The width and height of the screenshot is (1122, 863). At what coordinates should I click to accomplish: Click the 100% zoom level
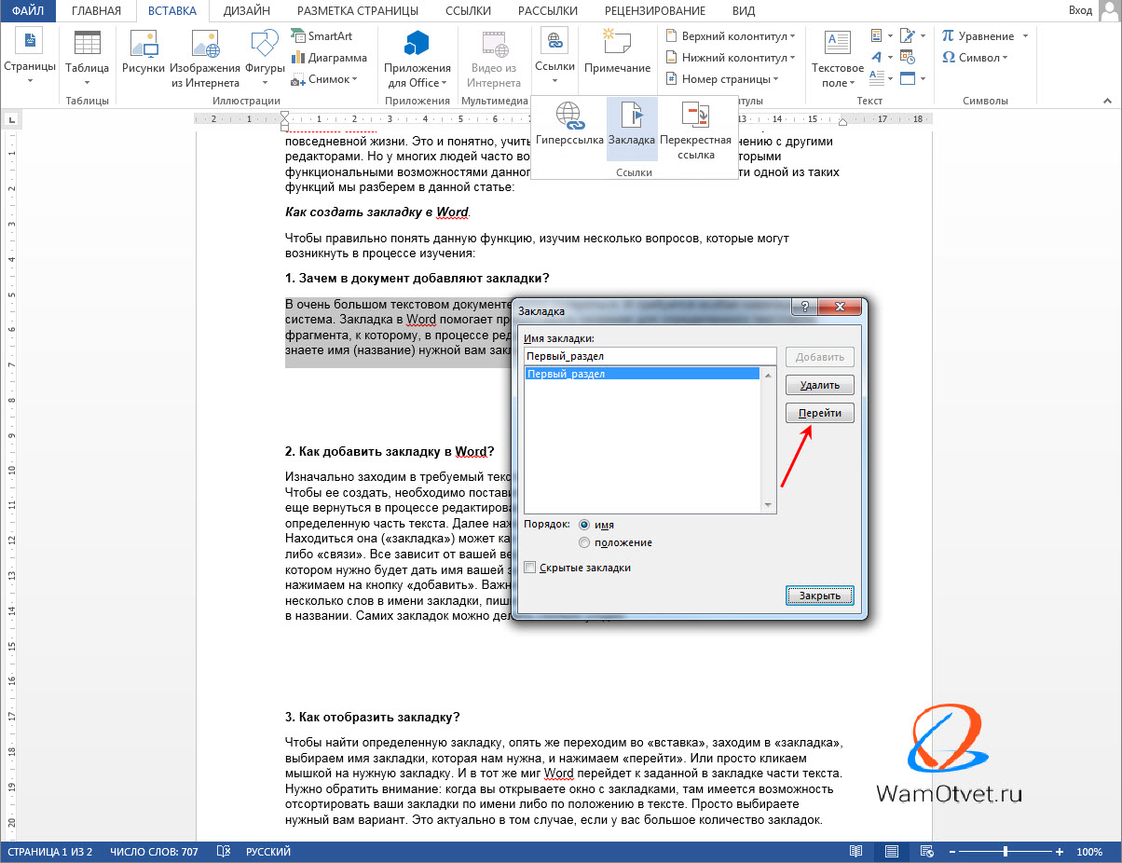pos(1090,852)
